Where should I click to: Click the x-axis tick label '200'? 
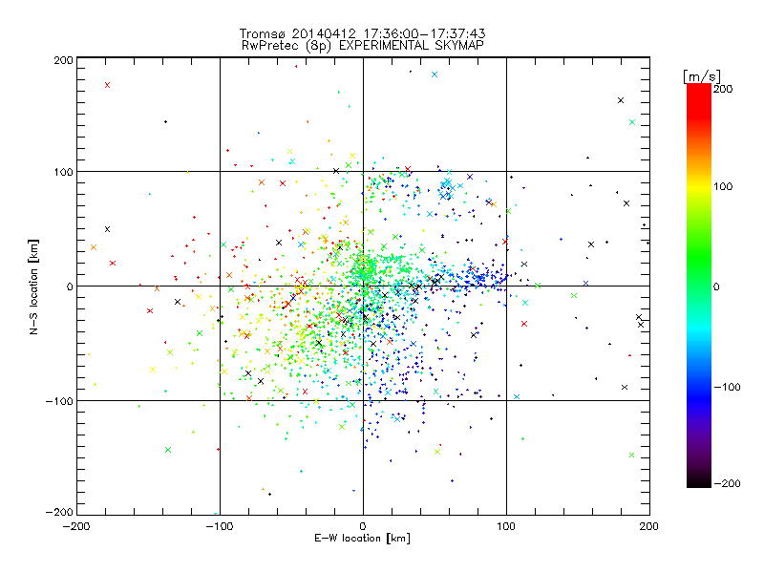[x=649, y=527]
